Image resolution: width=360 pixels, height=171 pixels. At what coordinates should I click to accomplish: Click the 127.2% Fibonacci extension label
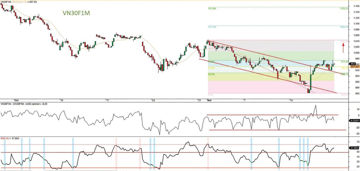[212, 27]
